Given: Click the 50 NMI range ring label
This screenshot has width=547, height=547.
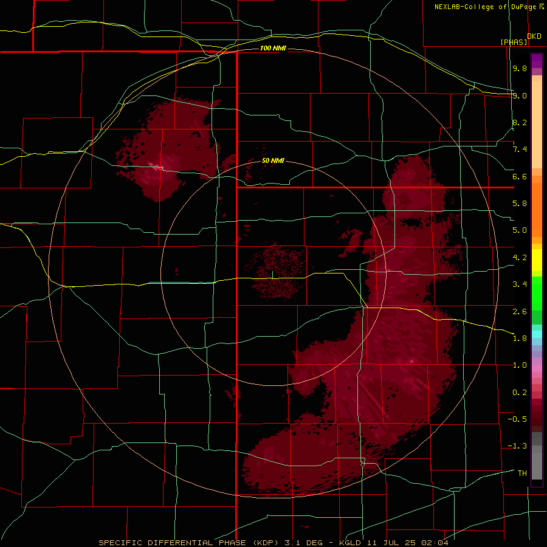Looking at the screenshot, I should click(273, 160).
